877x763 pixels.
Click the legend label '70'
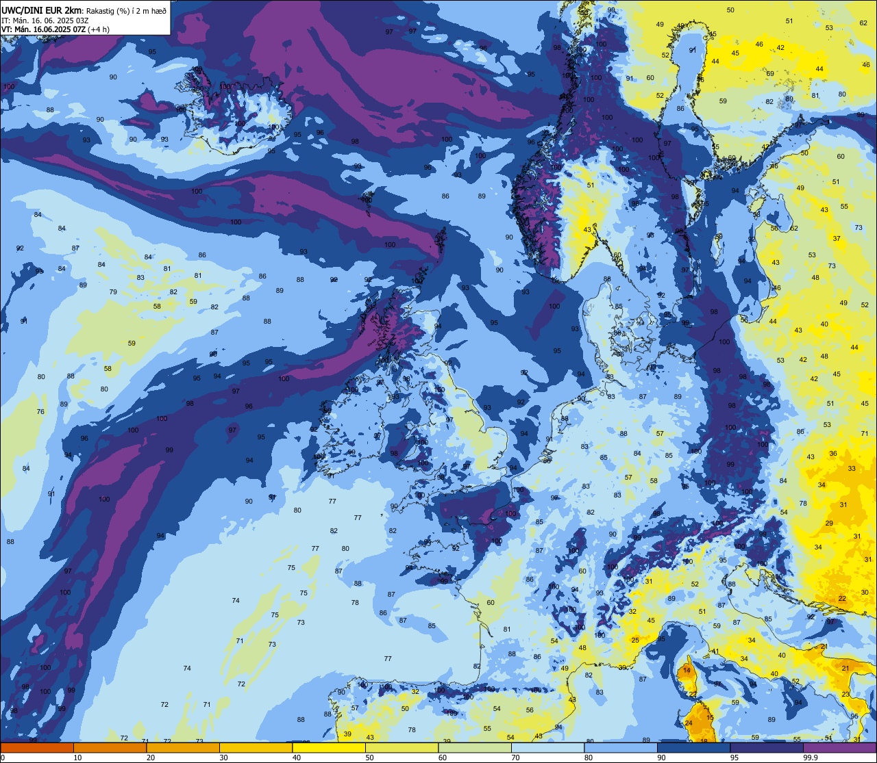tap(515, 758)
